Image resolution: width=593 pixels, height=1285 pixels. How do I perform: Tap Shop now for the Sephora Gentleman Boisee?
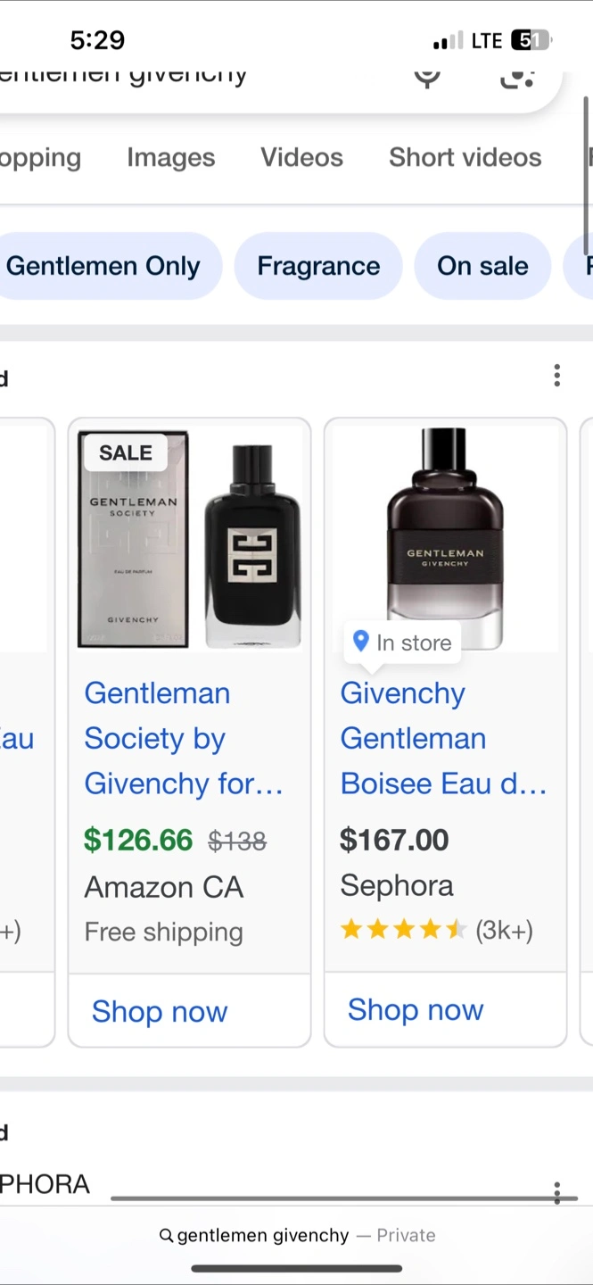pos(416,1010)
